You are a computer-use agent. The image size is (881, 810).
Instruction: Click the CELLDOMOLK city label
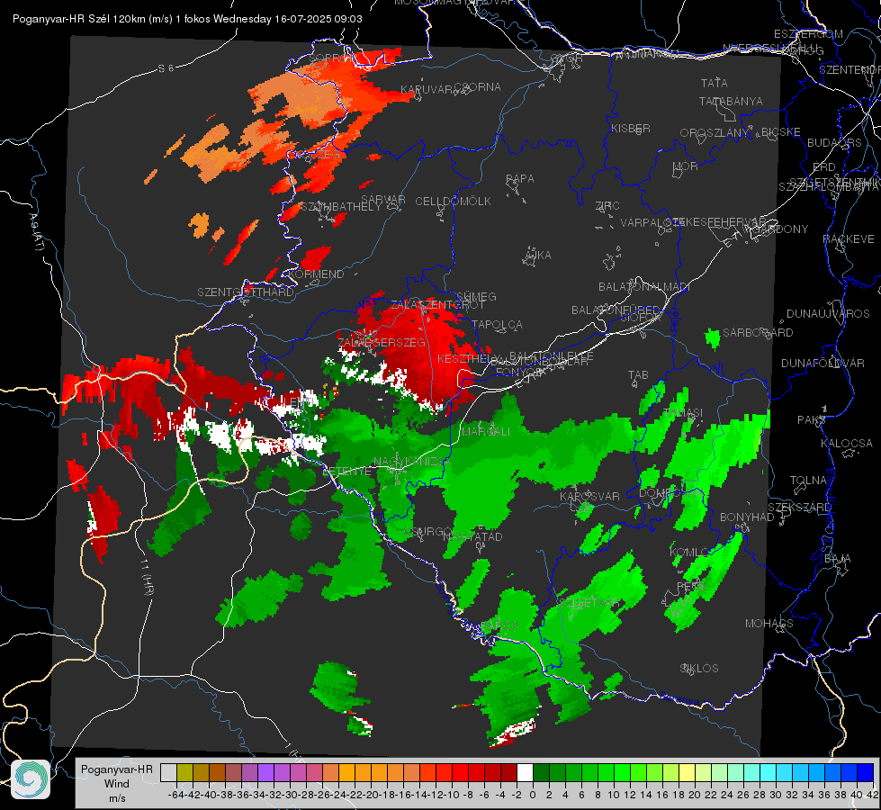[x=453, y=202]
